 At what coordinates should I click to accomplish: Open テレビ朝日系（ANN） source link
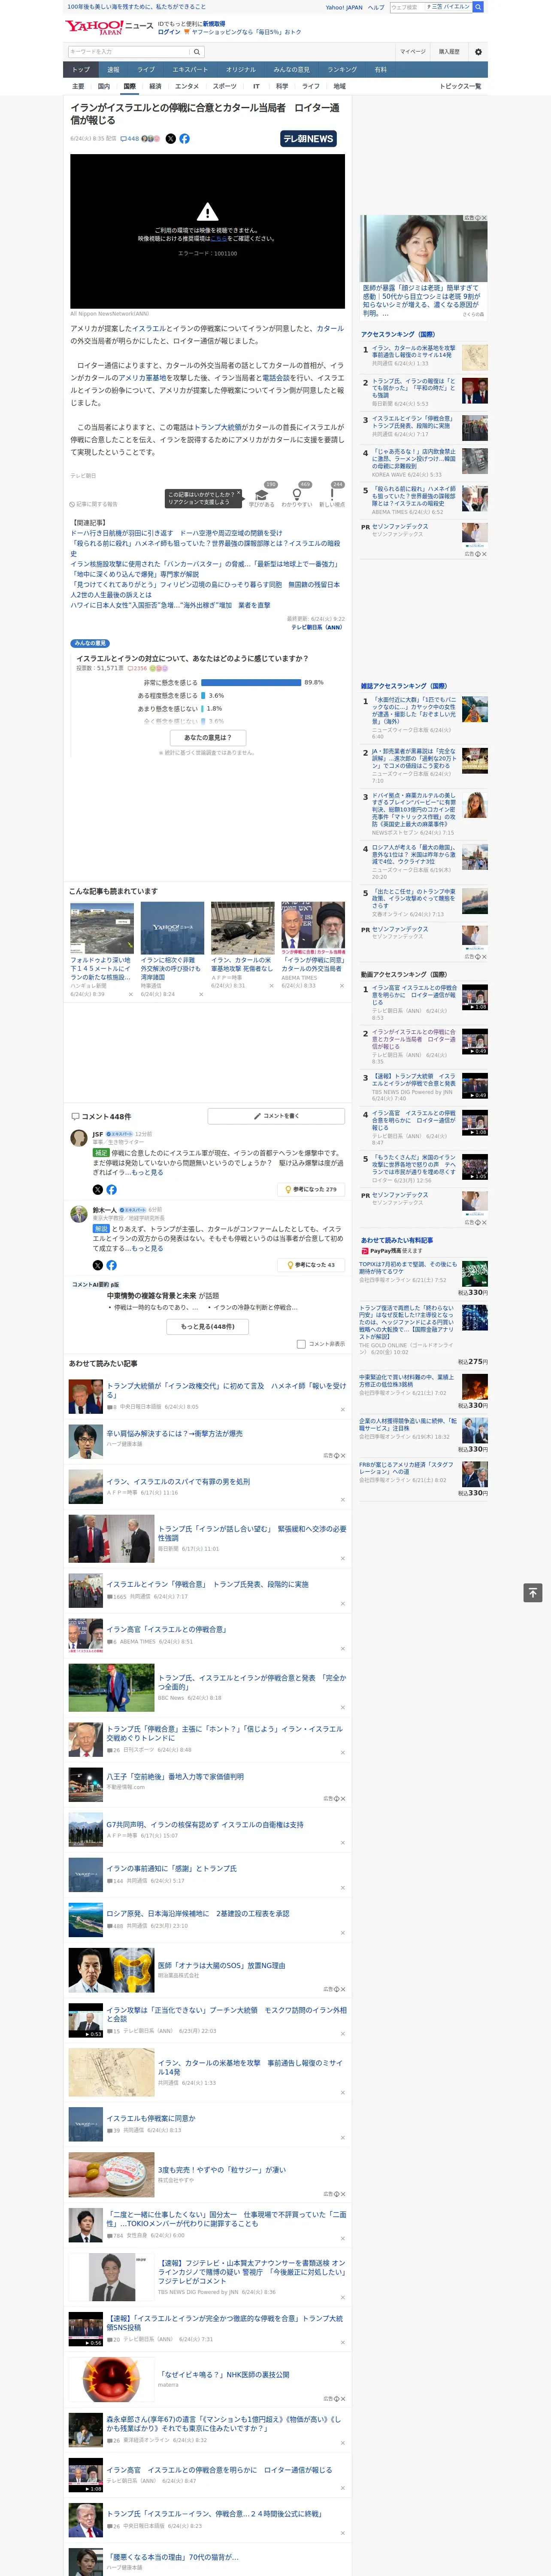317,627
